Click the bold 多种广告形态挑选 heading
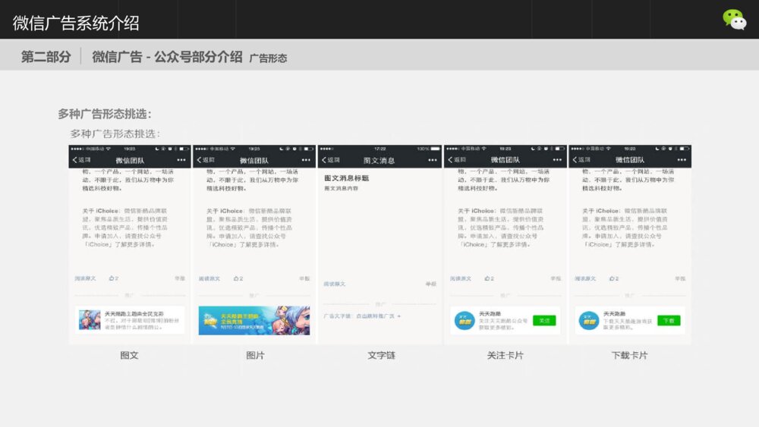The width and height of the screenshot is (759, 427). [x=105, y=114]
